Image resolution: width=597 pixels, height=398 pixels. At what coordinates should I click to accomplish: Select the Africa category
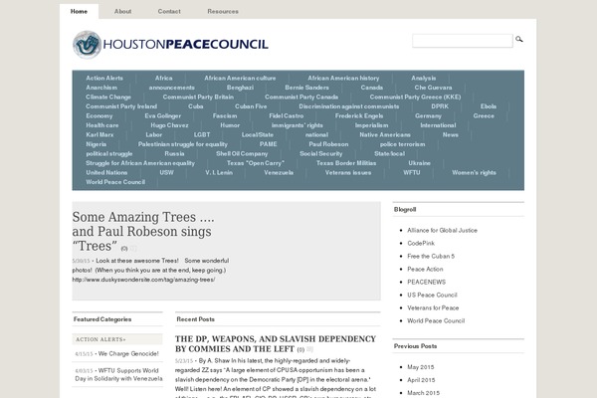(x=164, y=78)
